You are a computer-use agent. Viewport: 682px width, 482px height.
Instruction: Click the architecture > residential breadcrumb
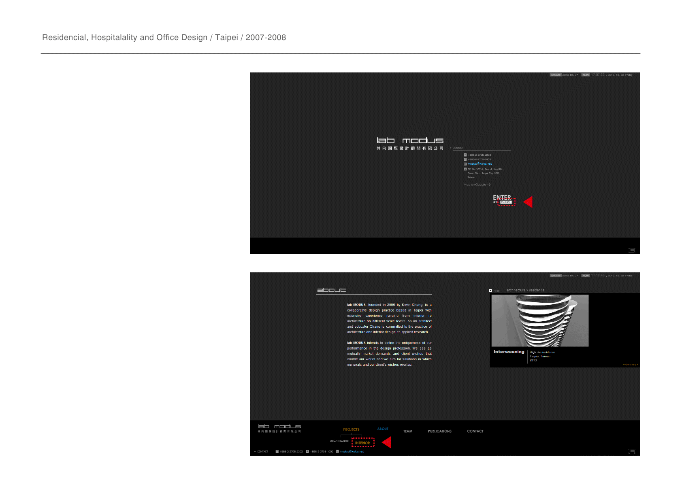coord(526,290)
